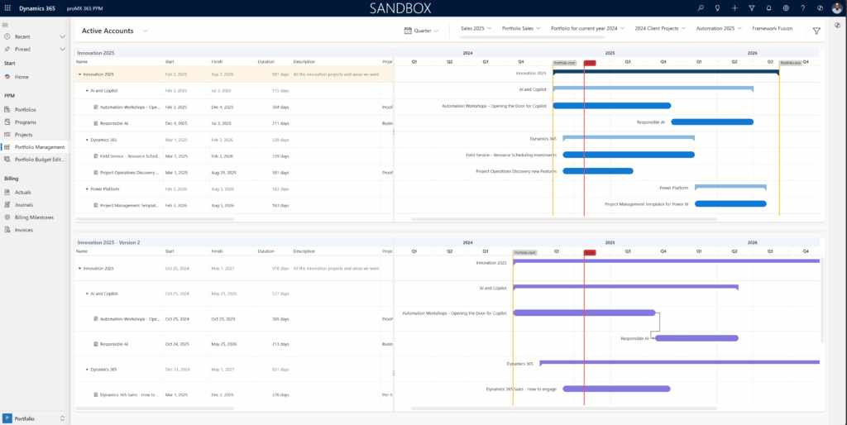Viewport: 847px width, 425px height.
Task: Click document icon of Field Service row
Action: 96,156
